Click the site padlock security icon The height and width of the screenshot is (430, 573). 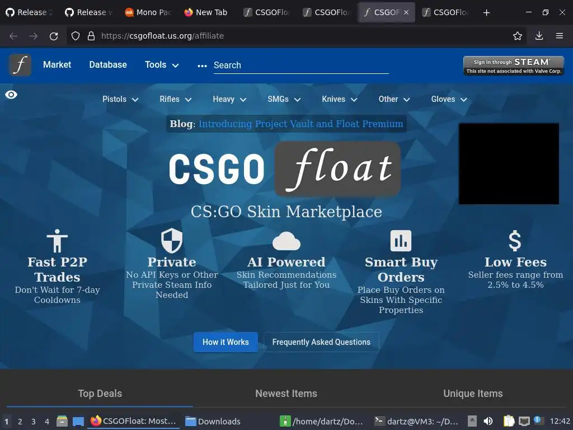pos(91,36)
